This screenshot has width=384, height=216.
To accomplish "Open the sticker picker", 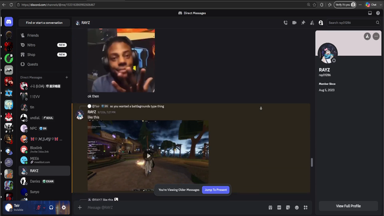I will tap(288, 208).
